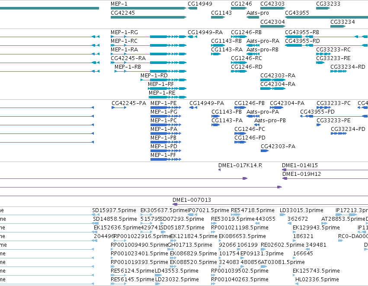The height and width of the screenshot is (286, 368).
Task: Click the CG42303-RA transcript label
Action: click(278, 76)
